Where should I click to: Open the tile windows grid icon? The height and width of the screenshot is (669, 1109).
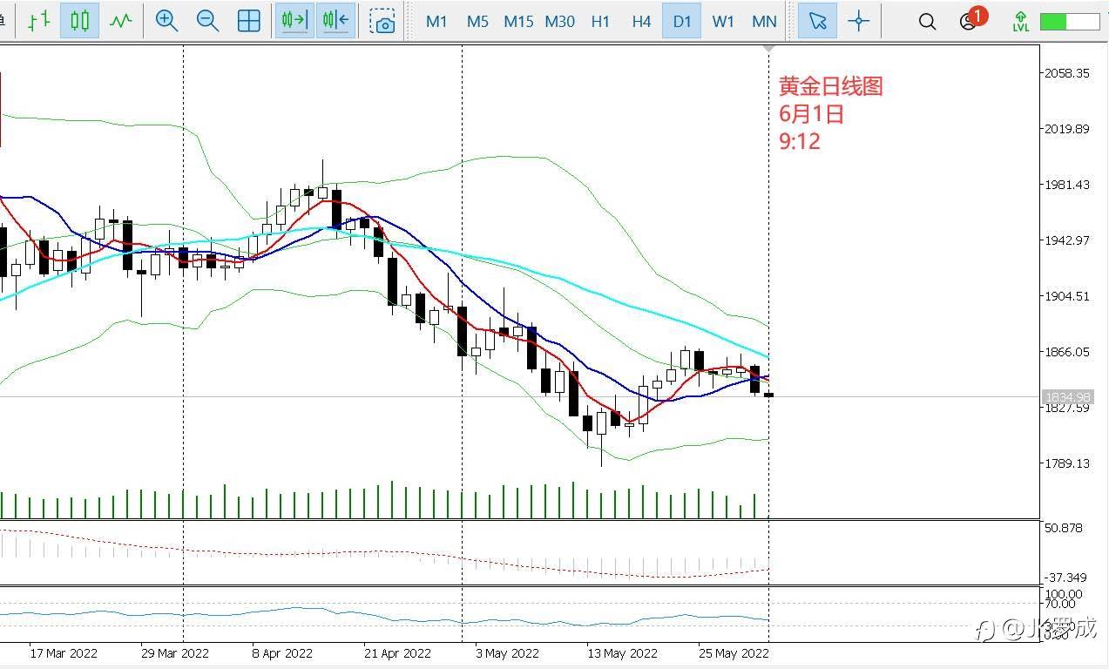click(x=249, y=21)
